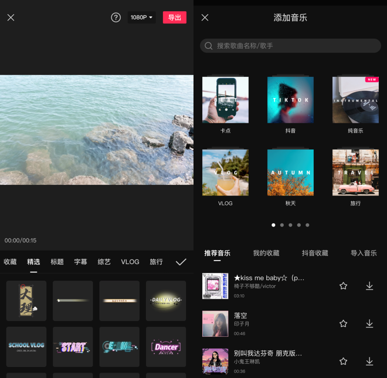Screen dimensions: 387x378
Task: Close the 添加音乐 panel with X
Action: [205, 18]
